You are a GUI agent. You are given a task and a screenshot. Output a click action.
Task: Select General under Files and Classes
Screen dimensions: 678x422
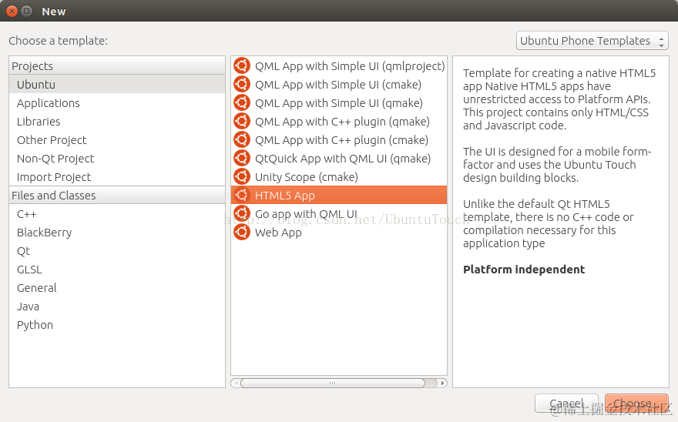coord(117,288)
